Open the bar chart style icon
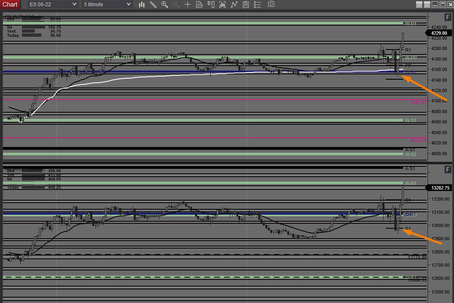This screenshot has width=454, height=303. point(142,4)
